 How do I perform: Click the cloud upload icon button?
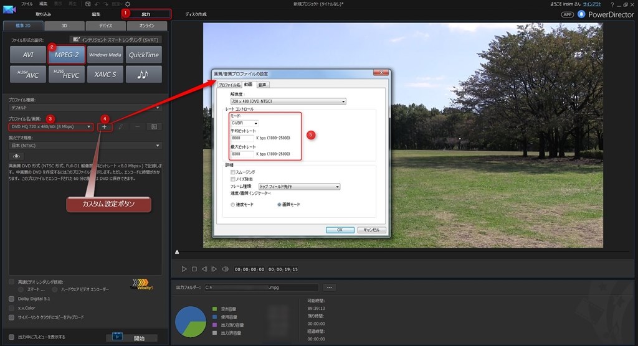tap(16, 156)
